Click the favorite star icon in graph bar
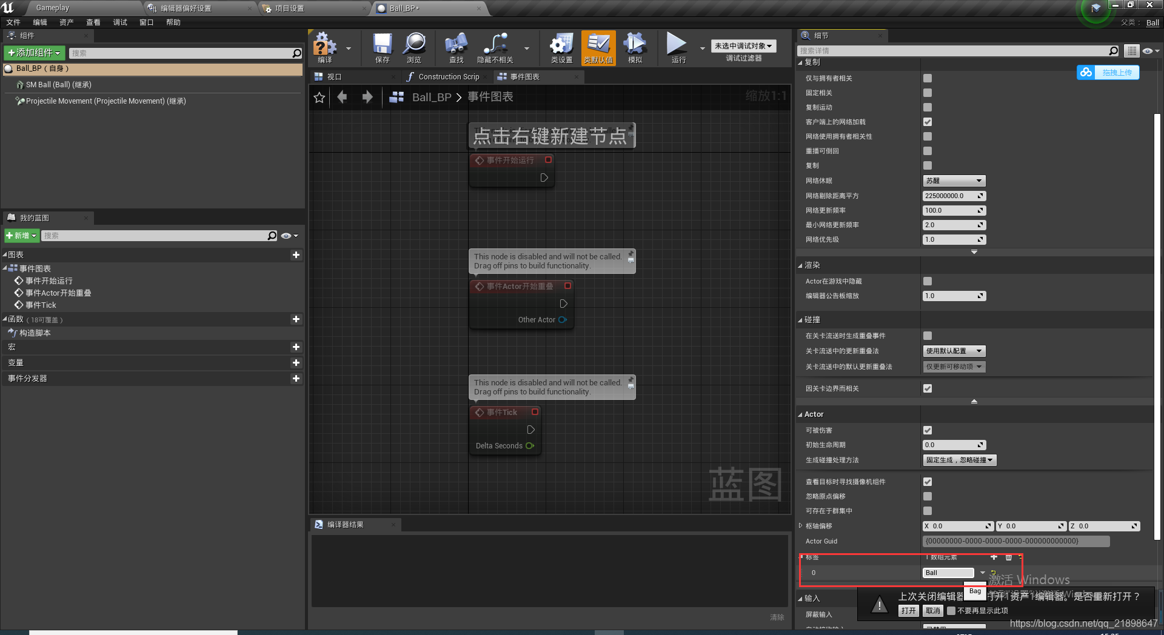This screenshot has height=635, width=1164. point(319,98)
